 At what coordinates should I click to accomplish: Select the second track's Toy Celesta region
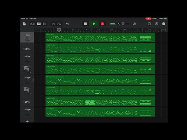(x=100, y=48)
